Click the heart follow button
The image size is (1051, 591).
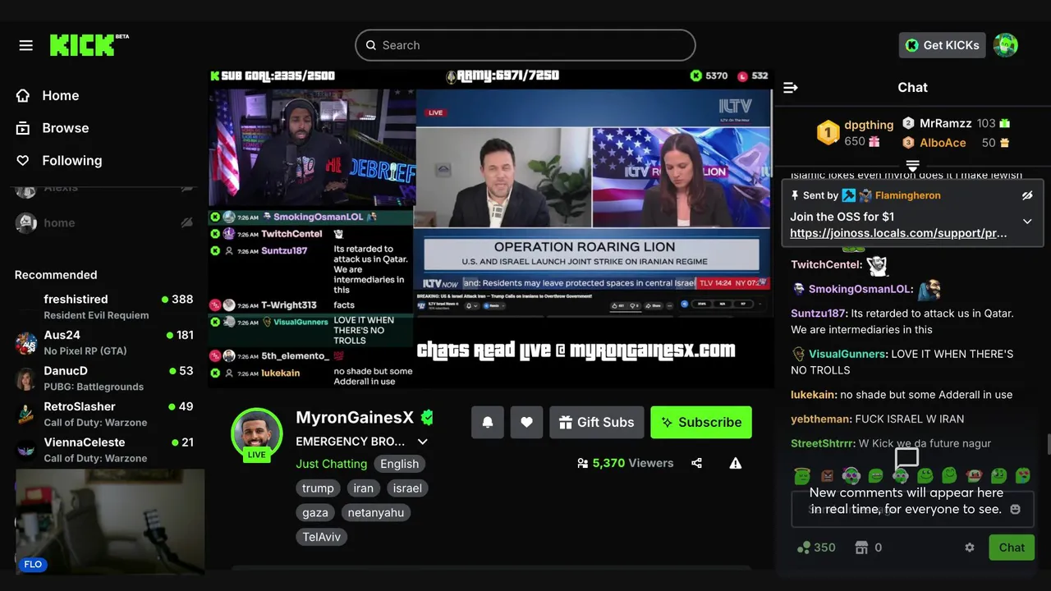click(526, 422)
